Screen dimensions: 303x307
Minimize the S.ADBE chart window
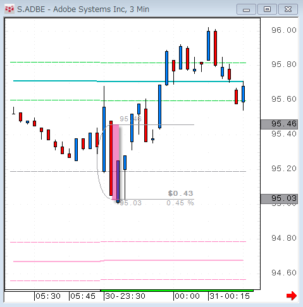click(x=246, y=9)
